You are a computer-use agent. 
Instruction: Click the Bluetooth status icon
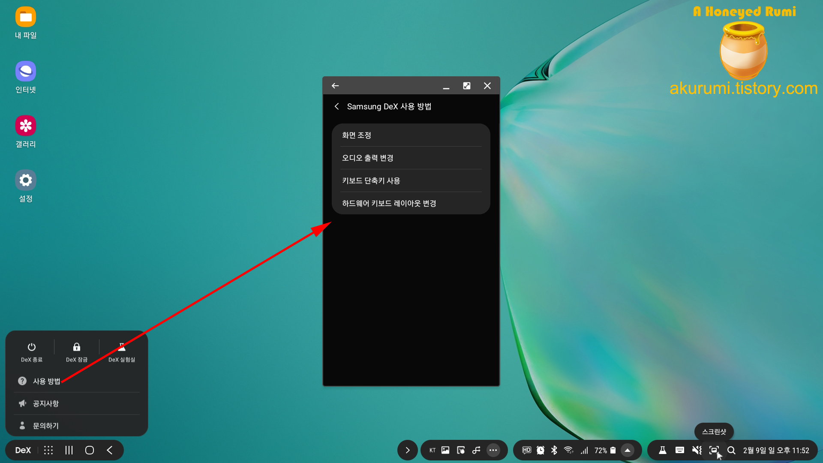click(x=554, y=450)
